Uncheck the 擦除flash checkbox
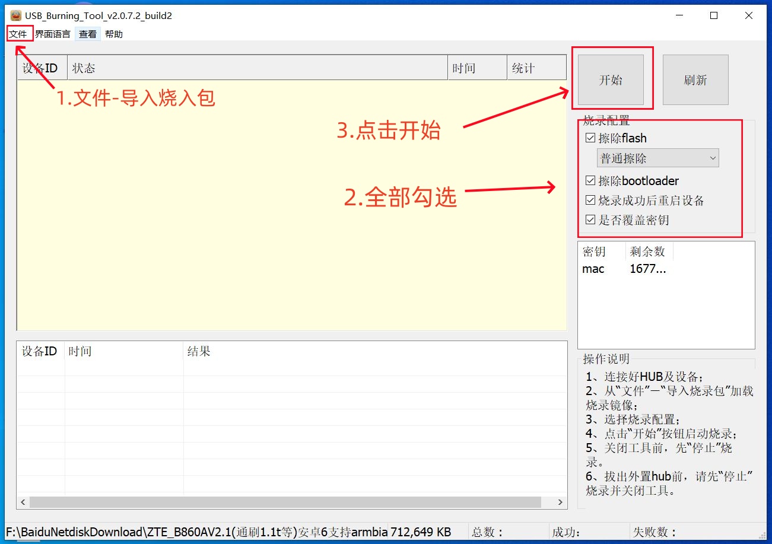 coord(590,138)
